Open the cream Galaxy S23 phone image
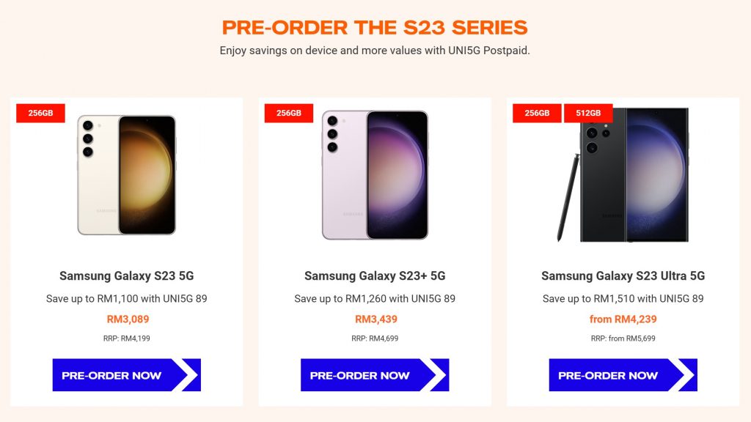Image resolution: width=751 pixels, height=422 pixels. [126, 175]
